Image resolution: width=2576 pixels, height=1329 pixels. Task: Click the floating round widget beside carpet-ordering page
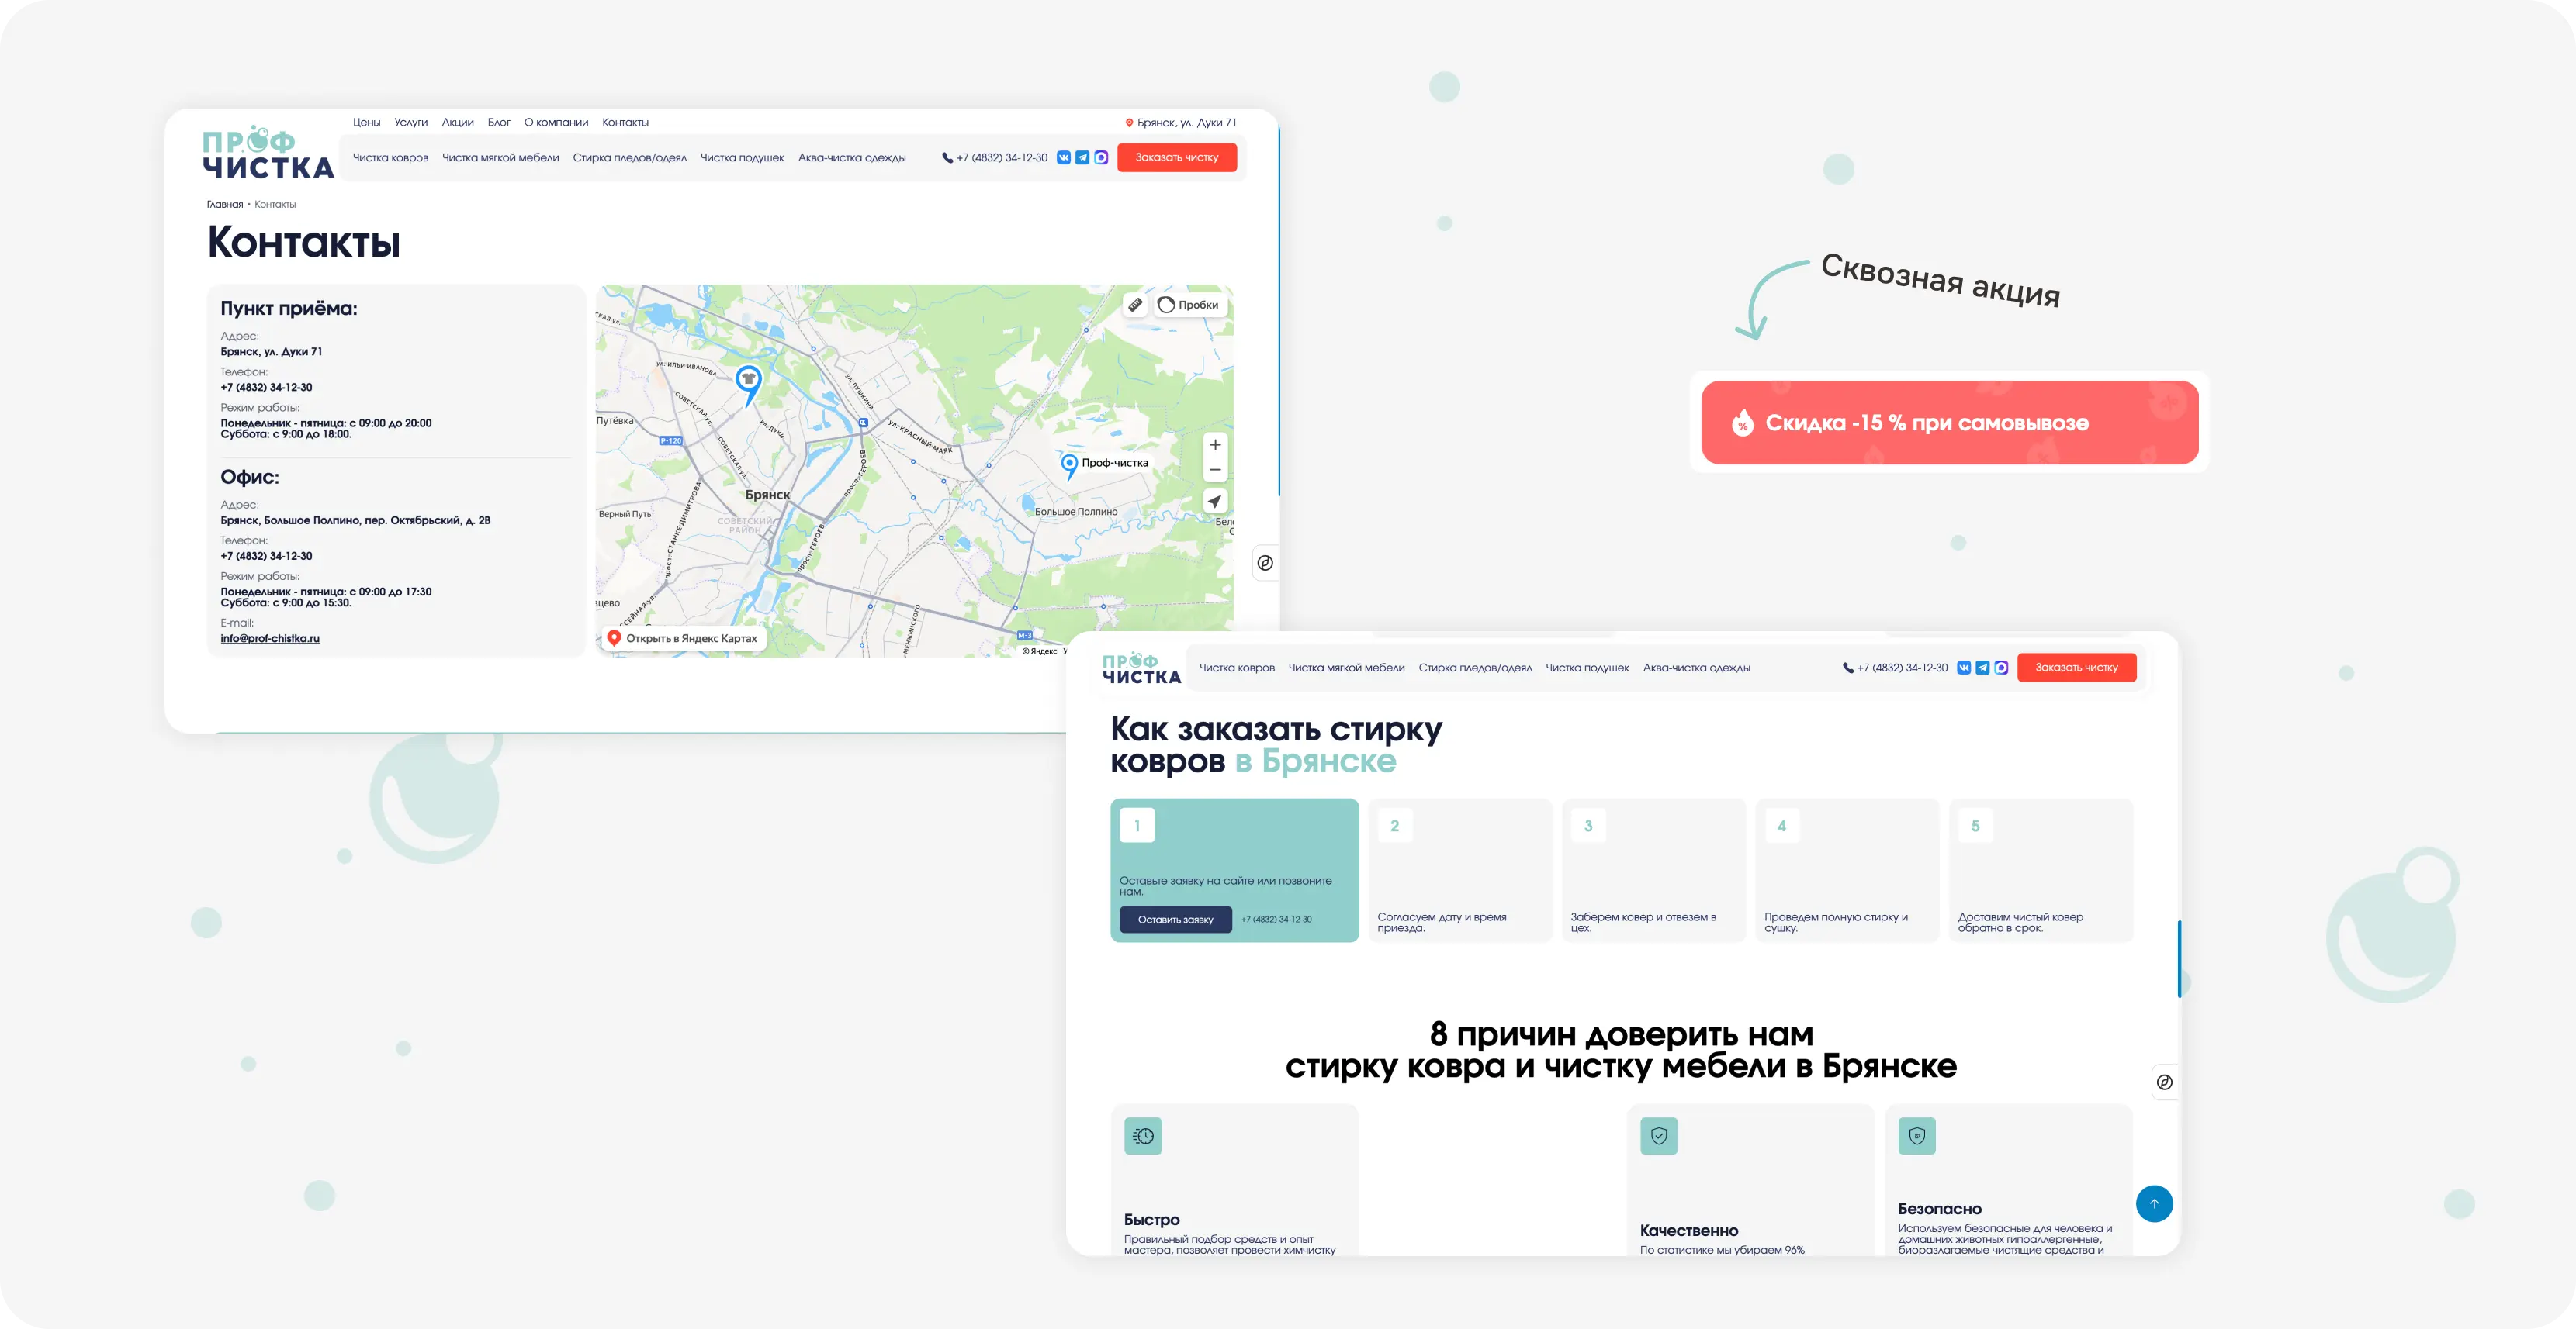2164,1082
